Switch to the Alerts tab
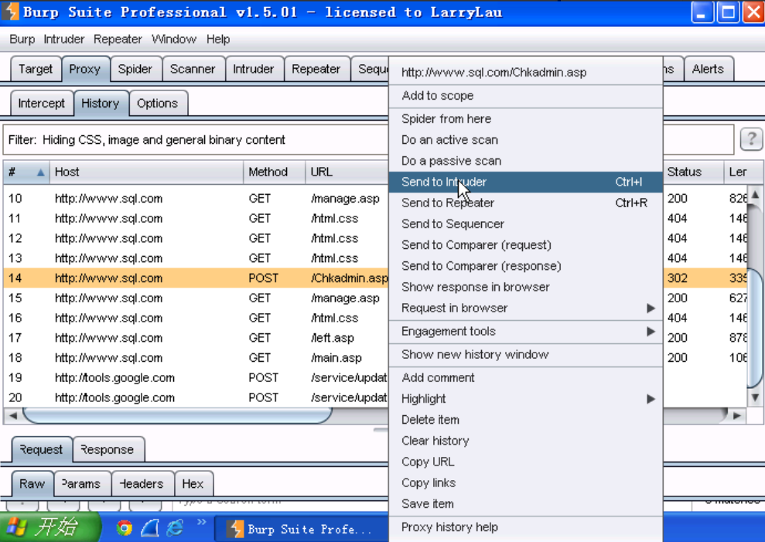Viewport: 765px width, 542px height. coord(708,69)
